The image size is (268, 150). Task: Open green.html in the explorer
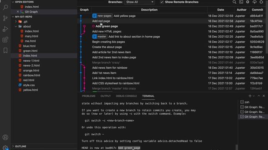coord(30,51)
